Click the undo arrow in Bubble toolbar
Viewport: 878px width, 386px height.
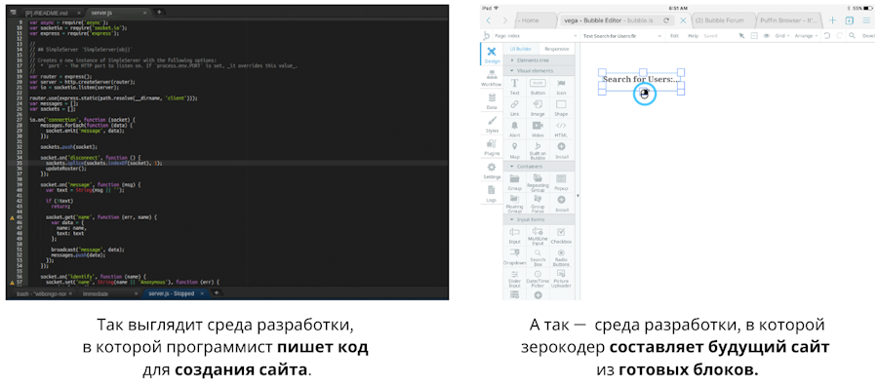(827, 36)
